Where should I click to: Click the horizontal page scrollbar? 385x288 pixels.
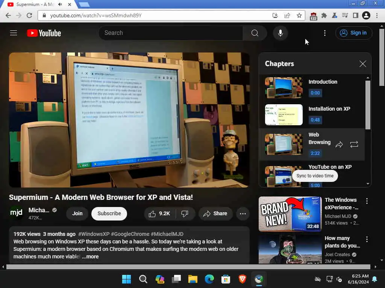pyautogui.click(x=188, y=267)
